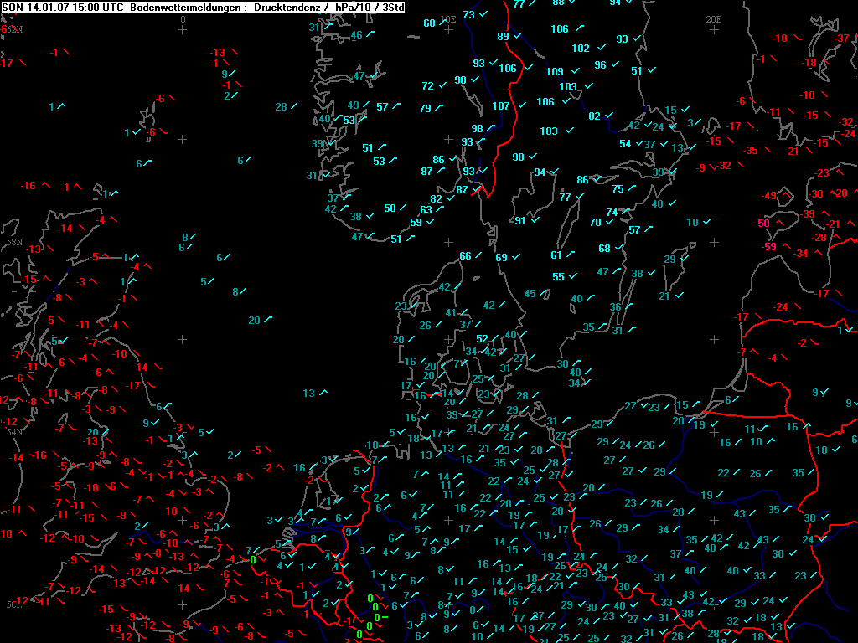Click the 20E longitude label
Screen dimensions: 858x643
(714, 18)
